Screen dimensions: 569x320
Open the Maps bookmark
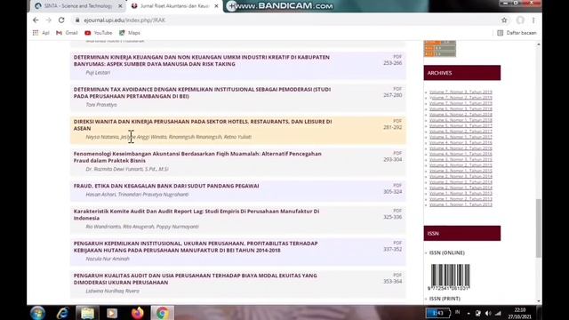pos(130,33)
